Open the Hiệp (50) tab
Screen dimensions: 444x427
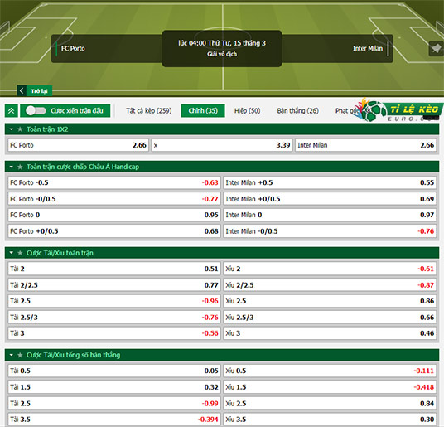247,111
